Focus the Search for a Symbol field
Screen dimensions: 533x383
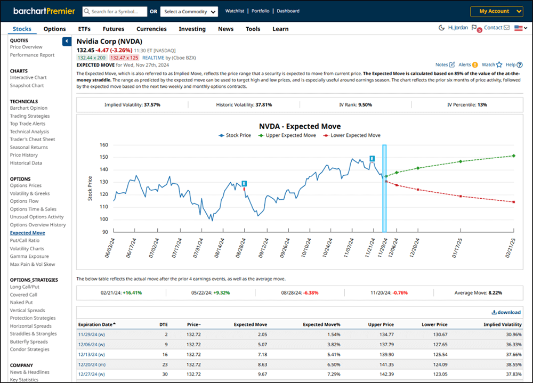[x=115, y=12]
